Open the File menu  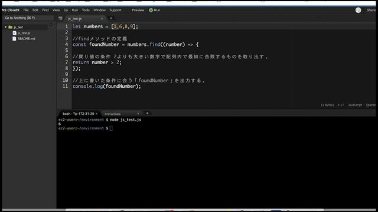click(x=26, y=10)
